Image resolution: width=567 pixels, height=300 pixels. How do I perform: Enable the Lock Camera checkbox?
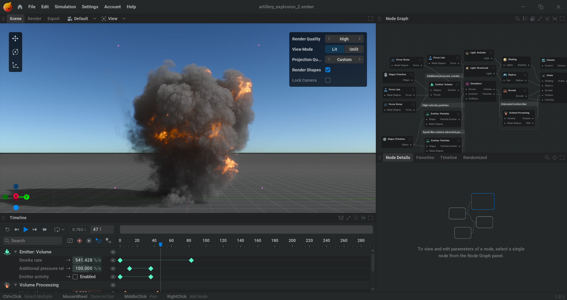tap(328, 80)
